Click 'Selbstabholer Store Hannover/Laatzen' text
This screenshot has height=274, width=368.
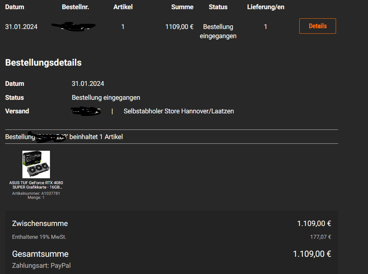(x=179, y=111)
